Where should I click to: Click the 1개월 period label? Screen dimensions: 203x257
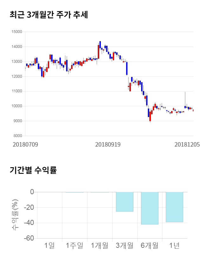(100, 245)
